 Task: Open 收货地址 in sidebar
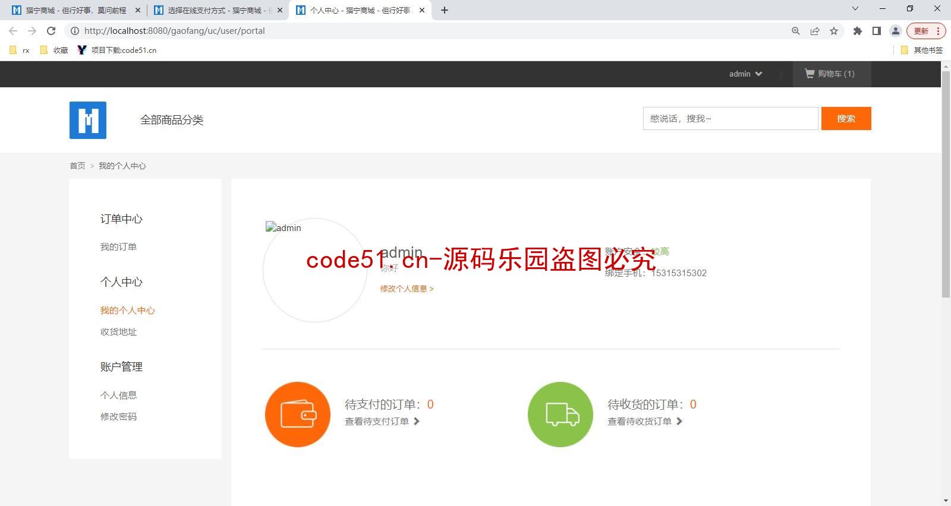click(x=118, y=331)
